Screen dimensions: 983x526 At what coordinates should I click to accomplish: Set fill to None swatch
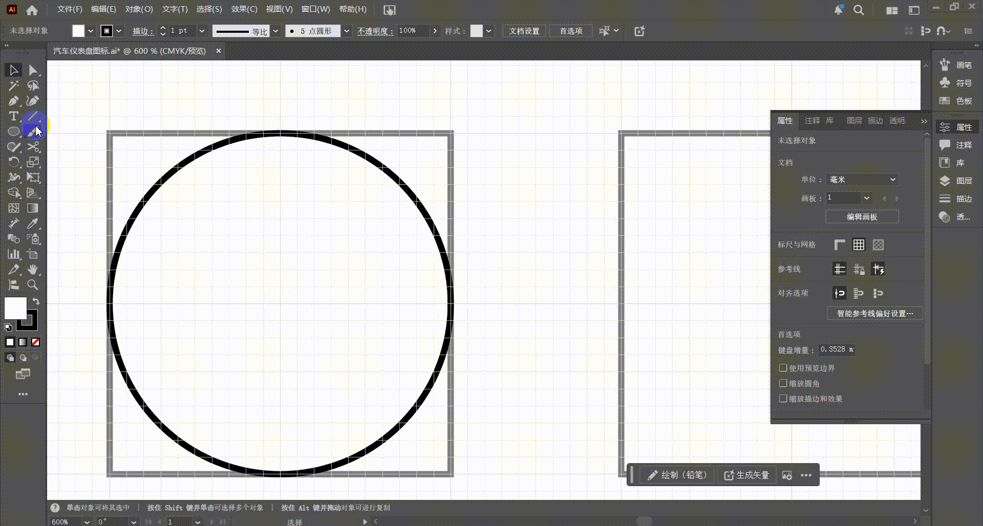[x=36, y=342]
